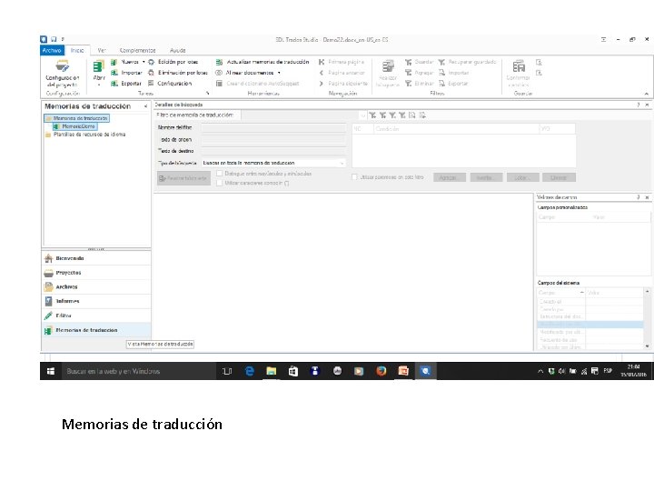Image resolution: width=654 pixels, height=491 pixels.
Task: Click the Agregar condition button
Action: (x=450, y=177)
